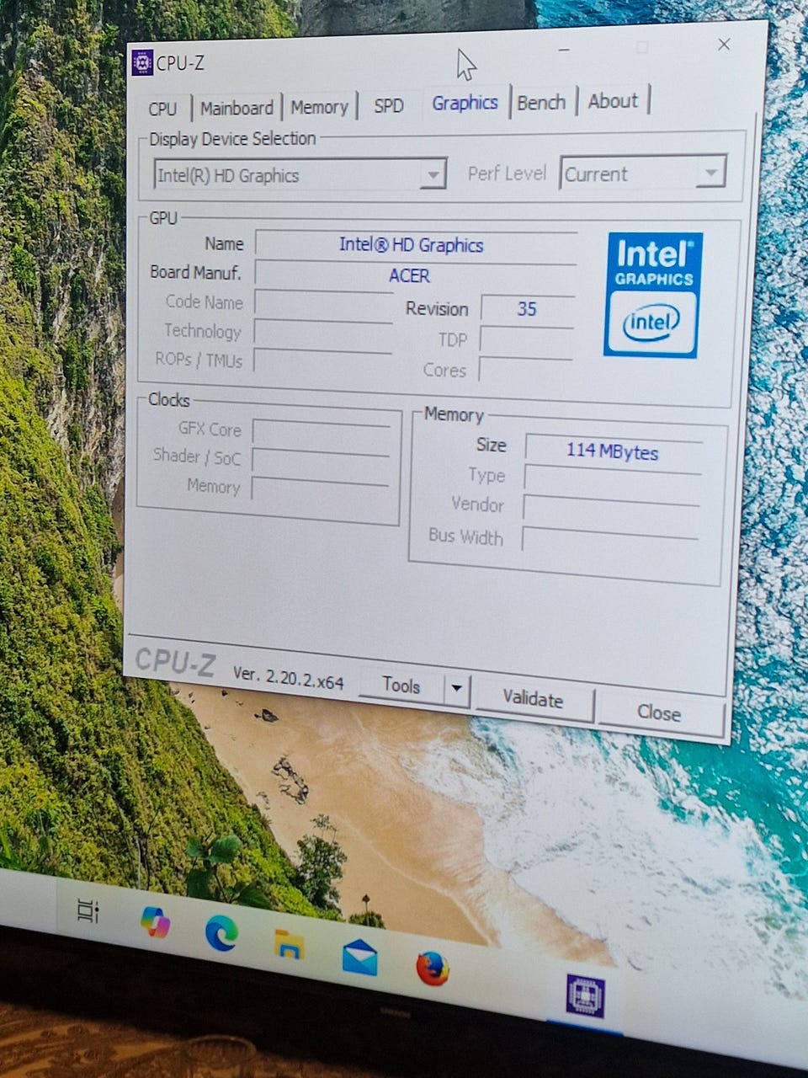
Task: Click the CPU-Z title bar icon
Action: point(142,62)
